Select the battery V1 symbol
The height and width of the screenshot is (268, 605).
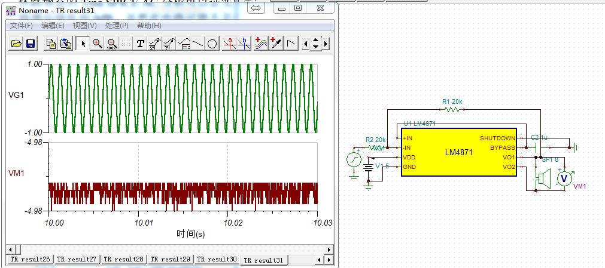tap(368, 168)
